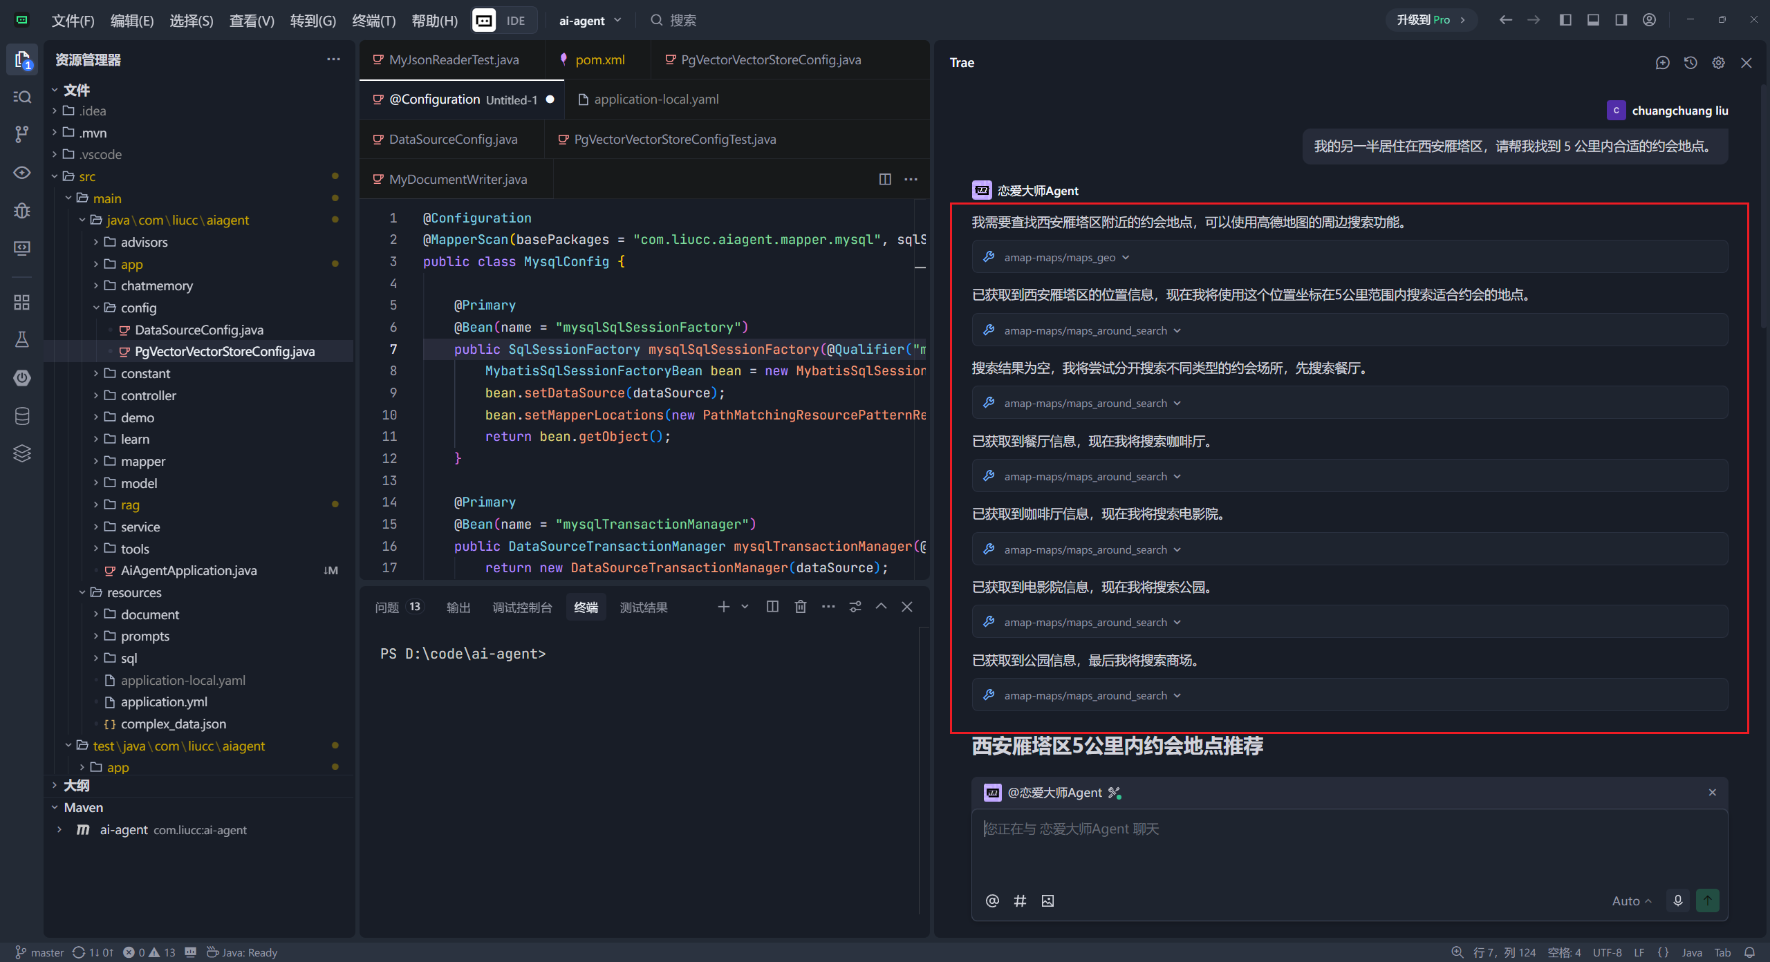Screen dimensions: 1770x962
Task: Start voice input with microphone icon
Action: pyautogui.click(x=1678, y=900)
